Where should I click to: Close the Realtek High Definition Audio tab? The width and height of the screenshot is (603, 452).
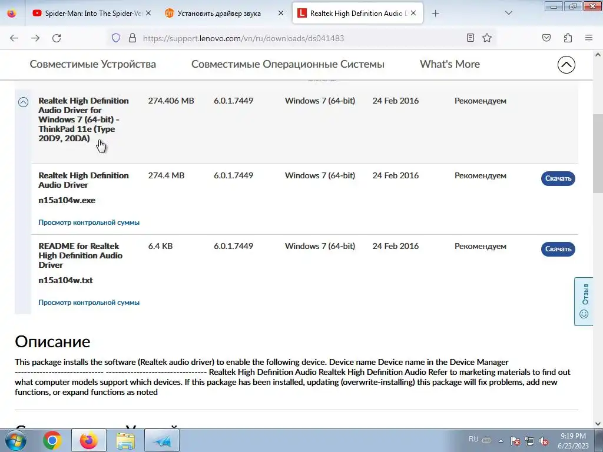(413, 13)
